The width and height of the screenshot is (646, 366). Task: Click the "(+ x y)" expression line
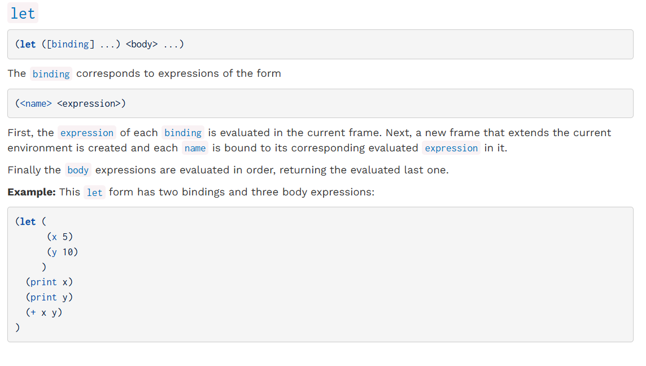click(x=44, y=312)
